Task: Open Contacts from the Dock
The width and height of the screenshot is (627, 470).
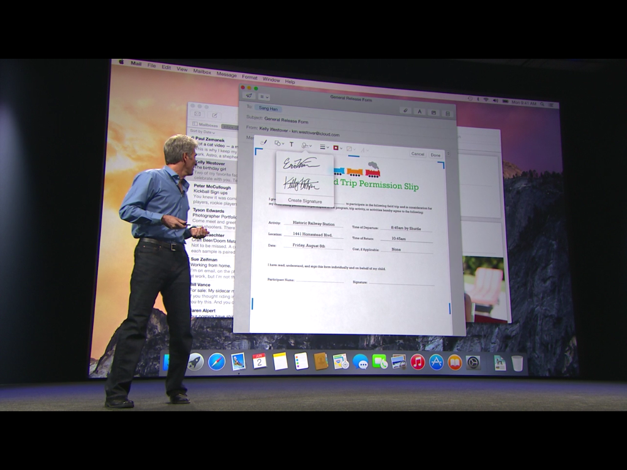Action: [x=321, y=362]
